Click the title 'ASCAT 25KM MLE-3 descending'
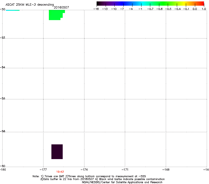209x184 pixels. click(x=30, y=5)
